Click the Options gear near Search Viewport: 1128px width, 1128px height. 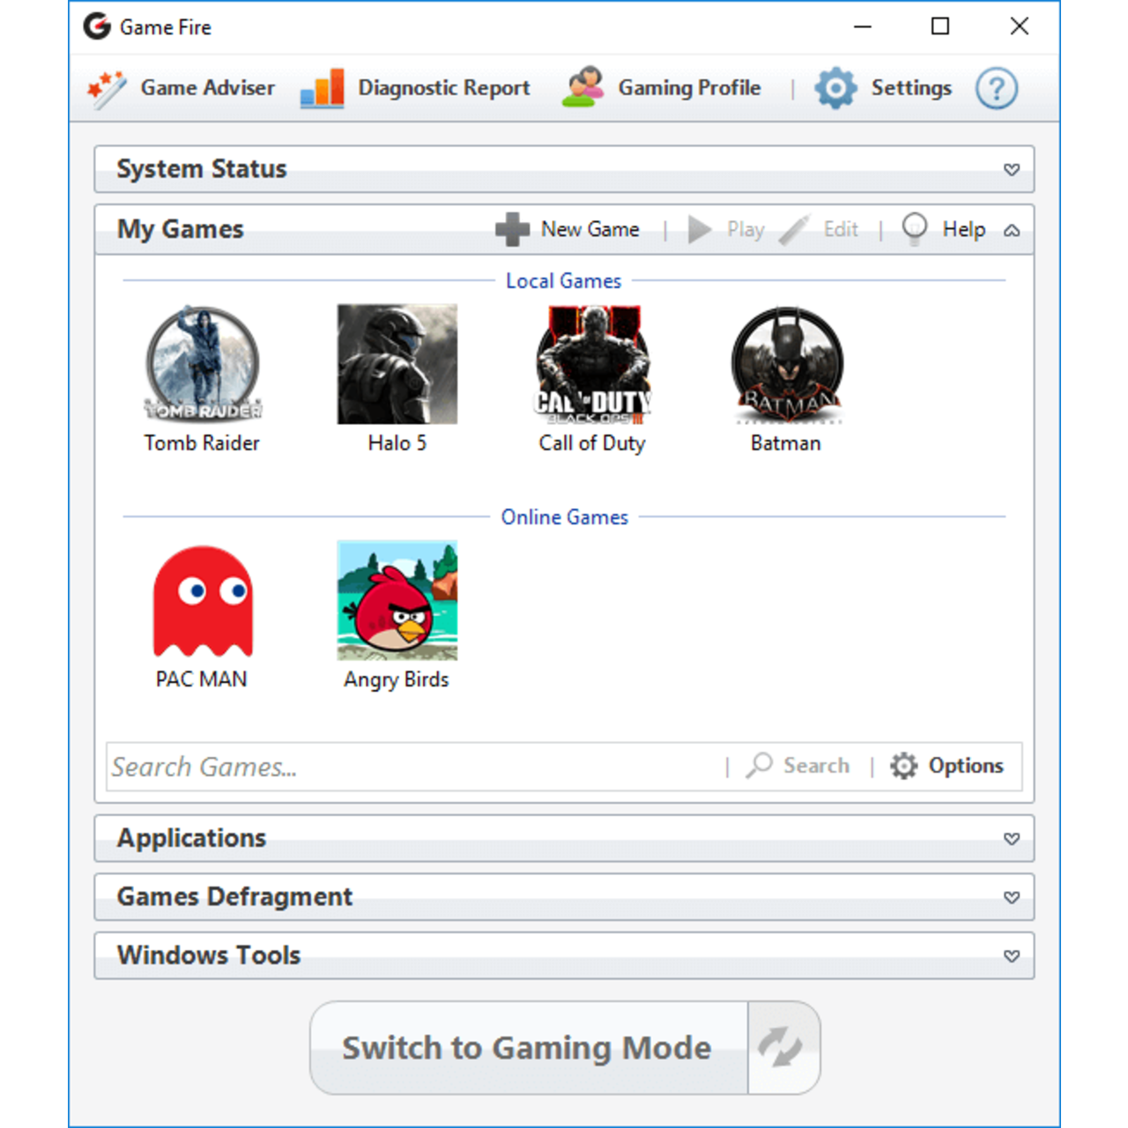coord(904,766)
